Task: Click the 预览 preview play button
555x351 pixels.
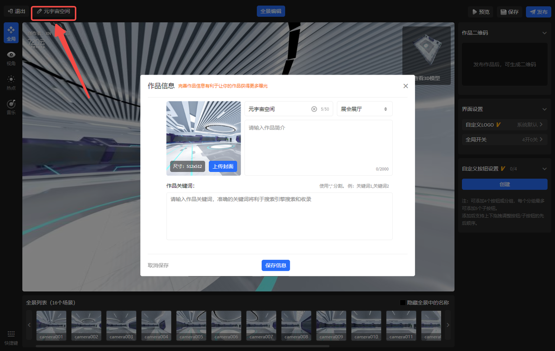Action: pos(481,12)
